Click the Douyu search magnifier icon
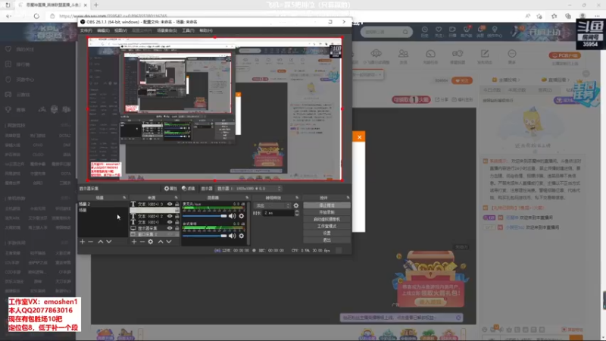606x341 pixels. 405,32
